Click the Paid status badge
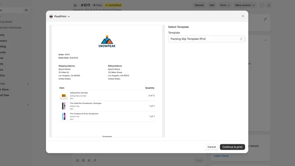295x166 pixels. (x=97, y=5)
